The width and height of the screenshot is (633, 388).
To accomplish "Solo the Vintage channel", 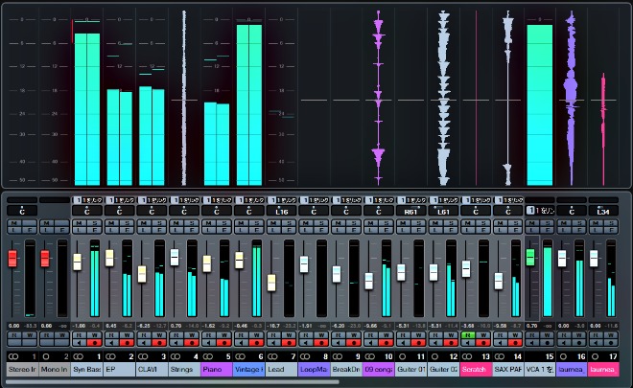I will (x=256, y=223).
